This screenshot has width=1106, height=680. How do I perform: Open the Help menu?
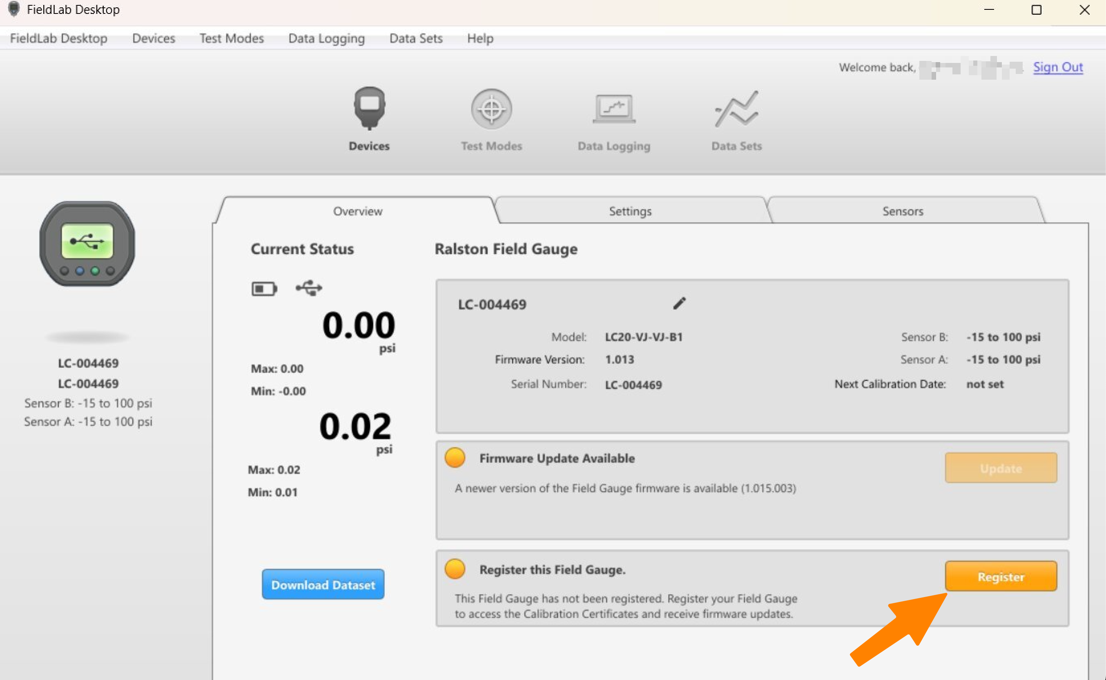(x=480, y=38)
